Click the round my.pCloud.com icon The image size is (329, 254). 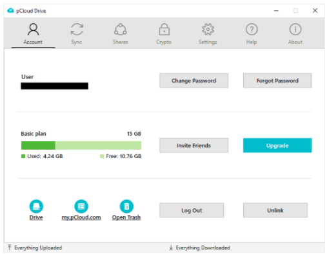click(x=81, y=206)
